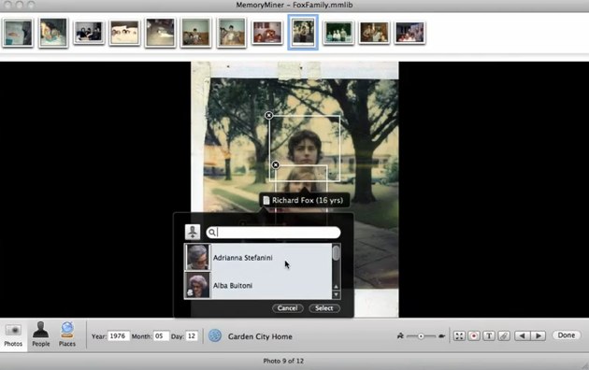The image size is (589, 370).
Task: Click Cancel in the person picker
Action: click(x=287, y=308)
